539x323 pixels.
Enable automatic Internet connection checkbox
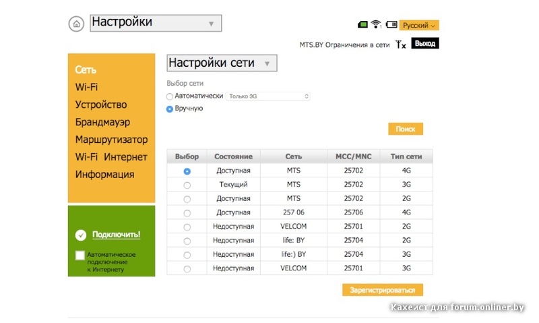(x=80, y=255)
